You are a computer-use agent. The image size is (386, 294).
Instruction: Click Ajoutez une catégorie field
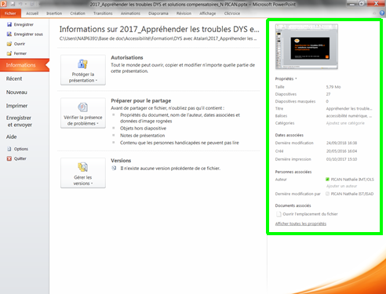345,123
